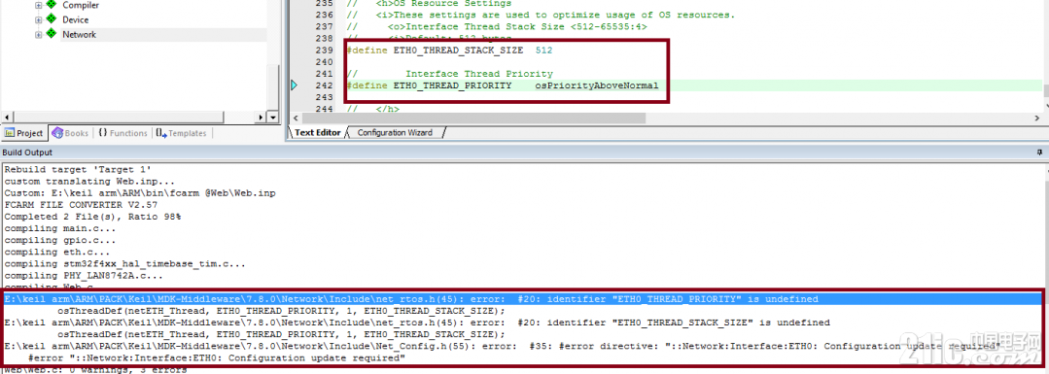Viewport: 1049px width, 374px height.
Task: Select the Compiler component diamond icon
Action: tap(52, 5)
